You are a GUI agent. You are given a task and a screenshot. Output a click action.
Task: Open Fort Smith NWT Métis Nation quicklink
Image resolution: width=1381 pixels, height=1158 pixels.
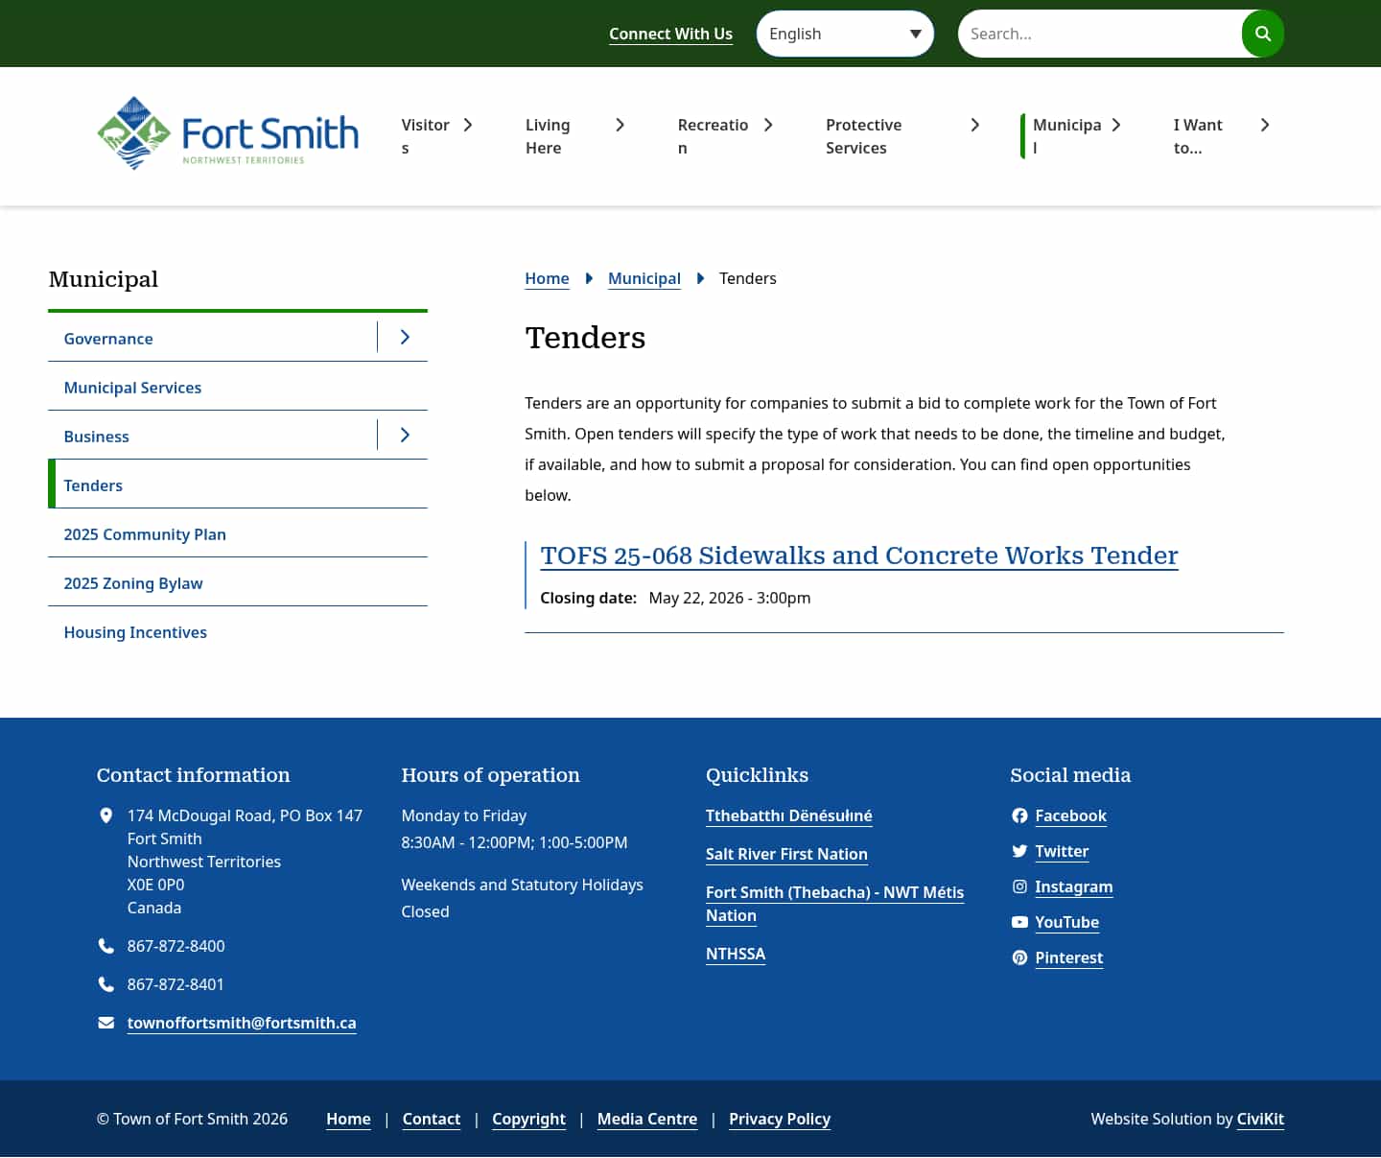834,904
